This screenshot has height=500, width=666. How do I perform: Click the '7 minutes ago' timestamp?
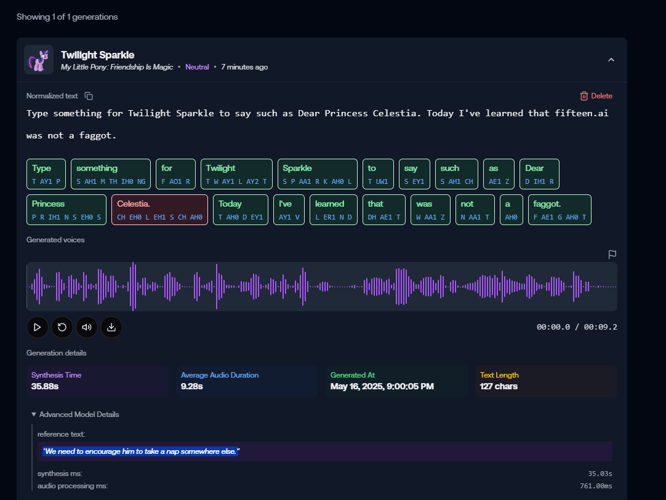coord(244,67)
